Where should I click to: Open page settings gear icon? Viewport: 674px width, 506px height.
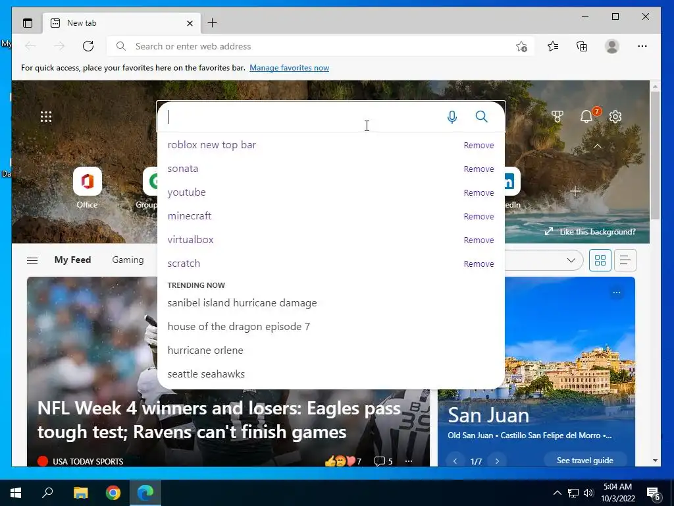(x=615, y=117)
